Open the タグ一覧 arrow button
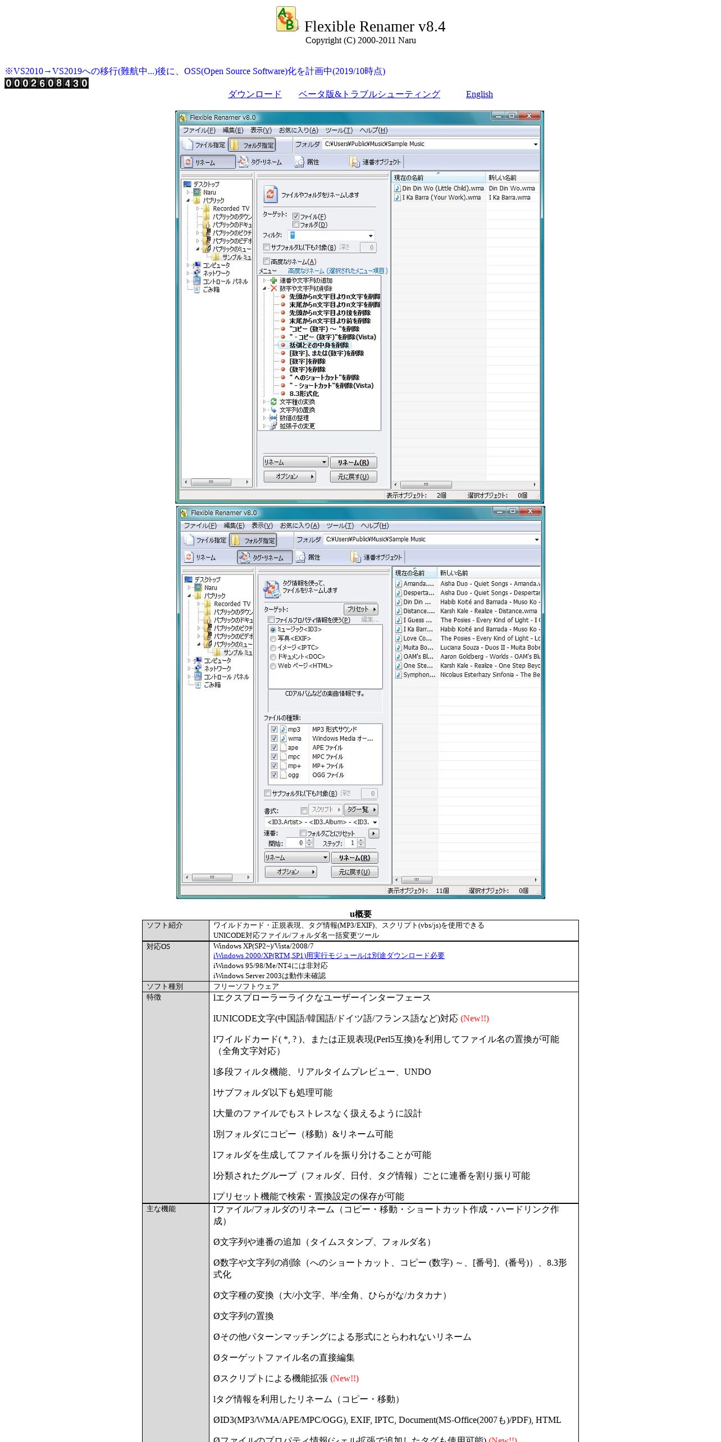 [x=361, y=810]
